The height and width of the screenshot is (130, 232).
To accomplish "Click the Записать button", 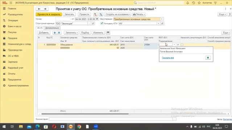I will 69,14.
